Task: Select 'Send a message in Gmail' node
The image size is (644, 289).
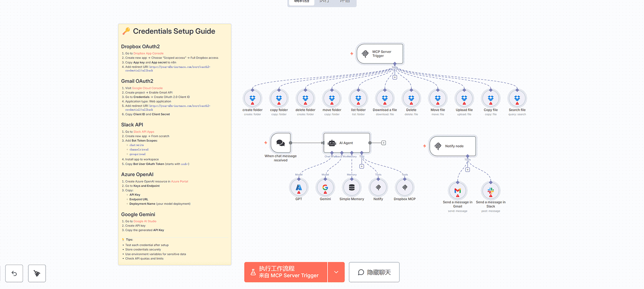Action: click(457, 191)
